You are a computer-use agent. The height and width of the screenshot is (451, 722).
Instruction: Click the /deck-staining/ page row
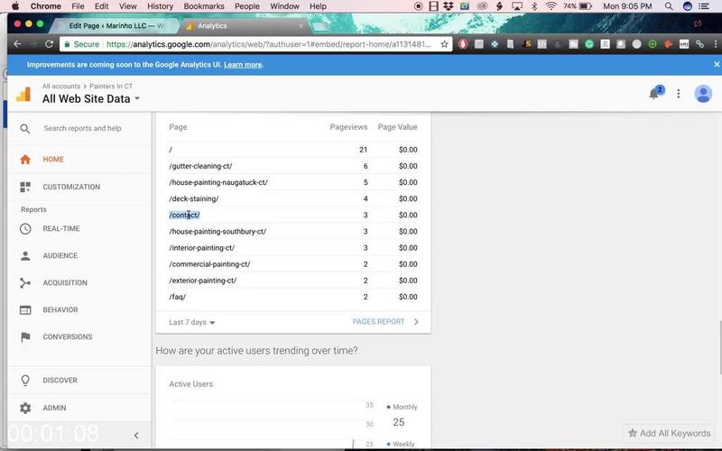(x=292, y=198)
